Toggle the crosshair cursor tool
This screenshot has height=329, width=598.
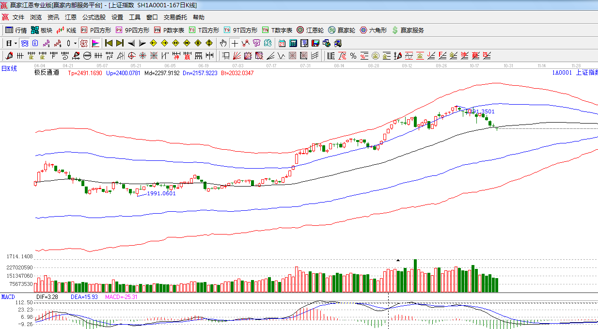click(x=235, y=43)
